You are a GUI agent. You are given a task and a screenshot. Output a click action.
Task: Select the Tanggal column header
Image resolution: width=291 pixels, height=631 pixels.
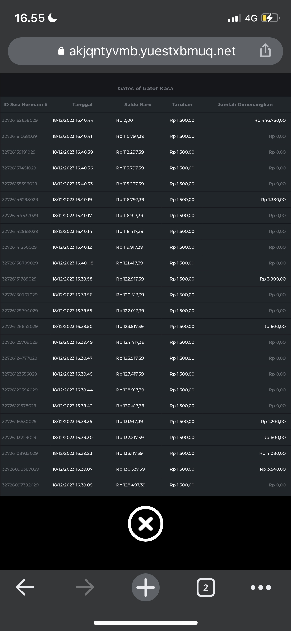pos(82,104)
